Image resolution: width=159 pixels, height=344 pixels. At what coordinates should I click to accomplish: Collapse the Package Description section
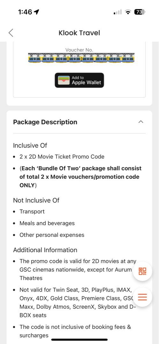pos(141,122)
